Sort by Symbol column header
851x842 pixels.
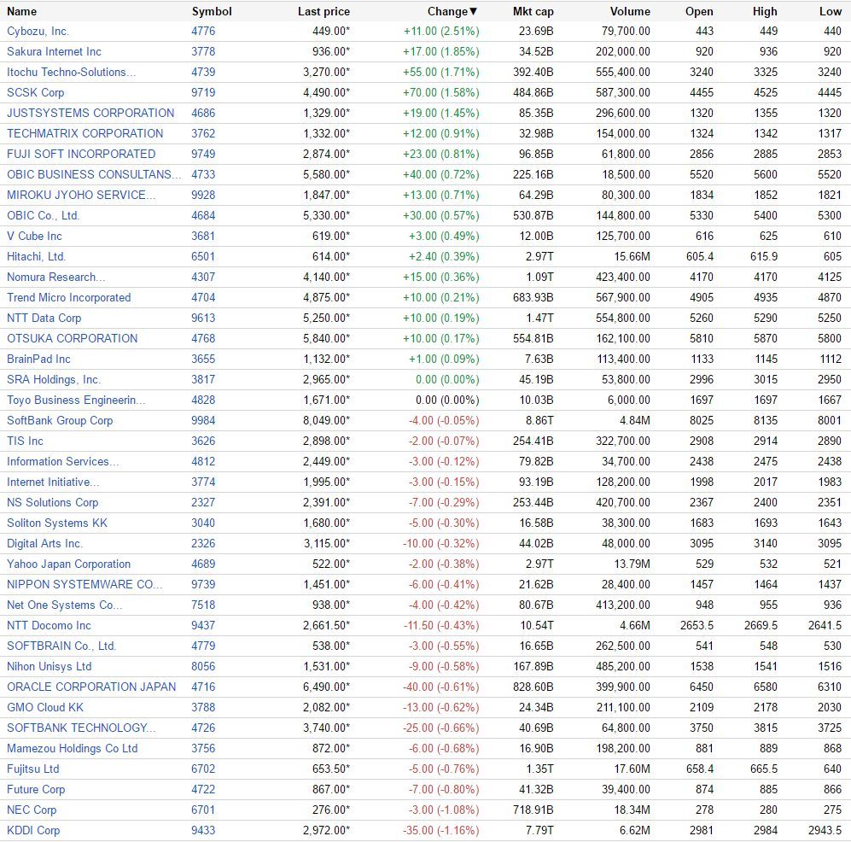pos(212,11)
